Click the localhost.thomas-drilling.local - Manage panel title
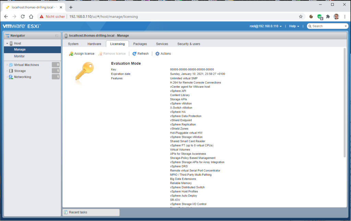Screen dimensions: 351x221 (99, 36)
